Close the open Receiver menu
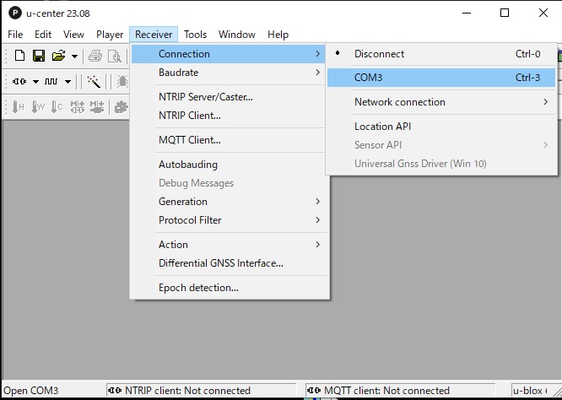The width and height of the screenshot is (562, 400). click(154, 35)
